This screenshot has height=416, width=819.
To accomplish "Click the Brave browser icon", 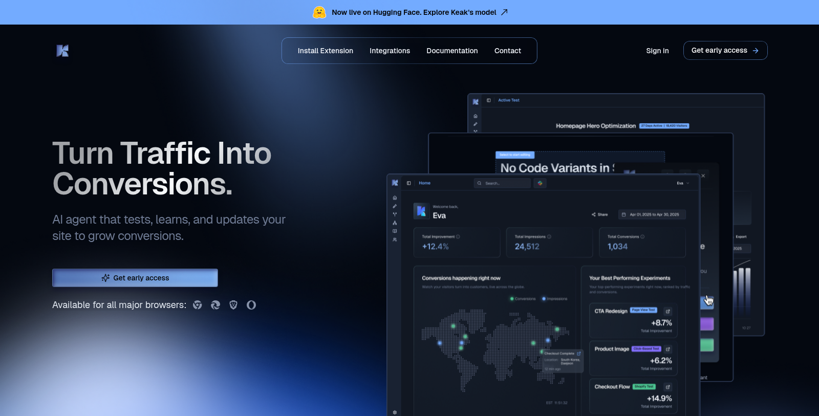I will click(x=233, y=305).
